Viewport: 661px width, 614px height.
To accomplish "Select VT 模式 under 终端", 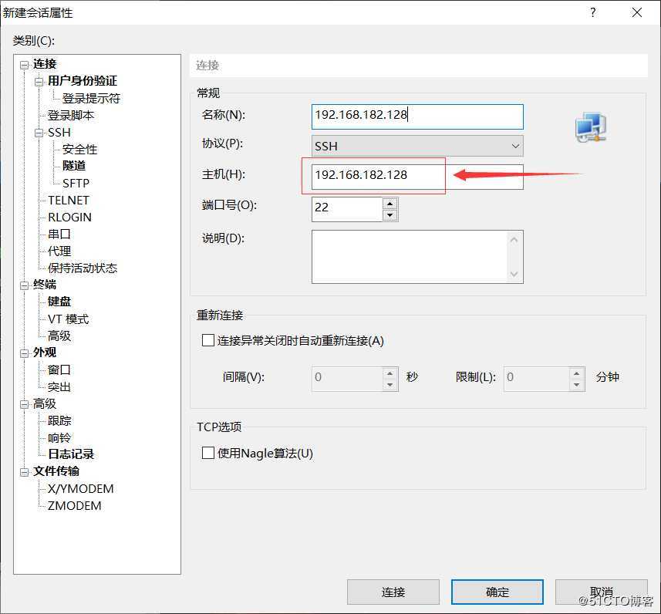I will tap(69, 319).
